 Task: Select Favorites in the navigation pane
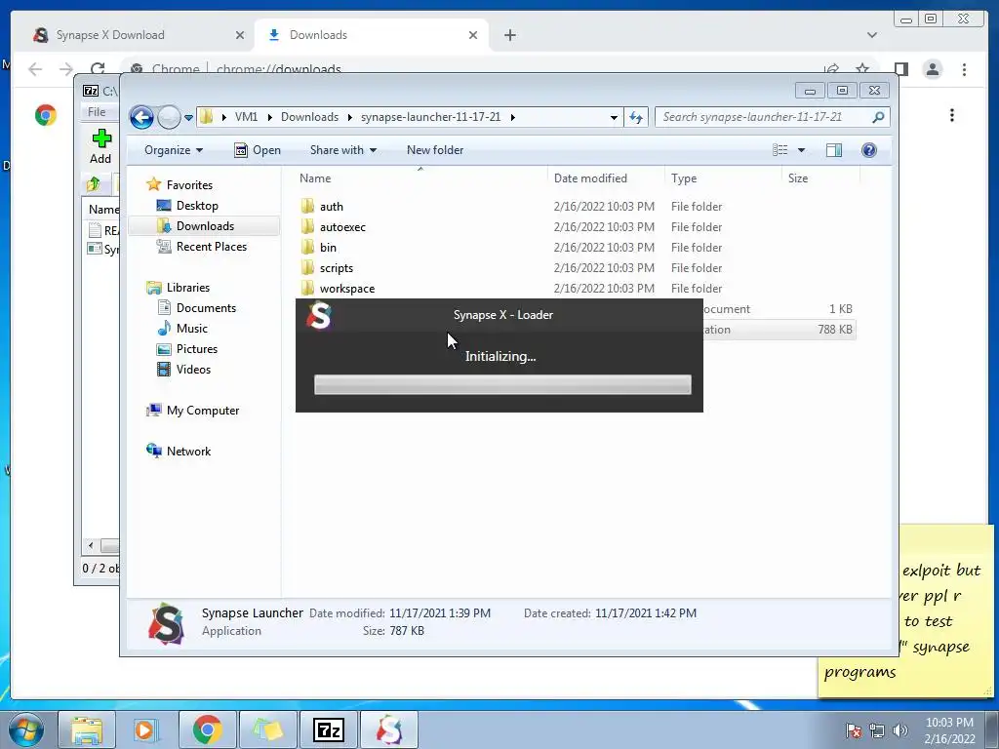pos(189,185)
